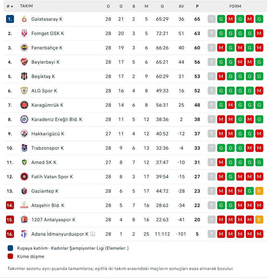Open Gaziantep K orange B draw result
The width and height of the screenshot is (268, 278).
coord(259,191)
